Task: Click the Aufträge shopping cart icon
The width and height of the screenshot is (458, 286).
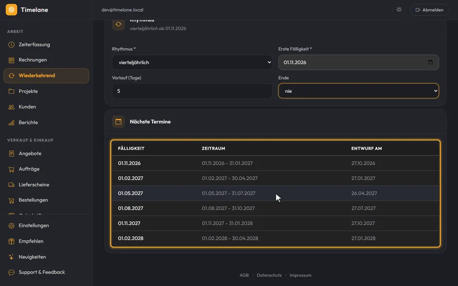Action: (x=11, y=169)
